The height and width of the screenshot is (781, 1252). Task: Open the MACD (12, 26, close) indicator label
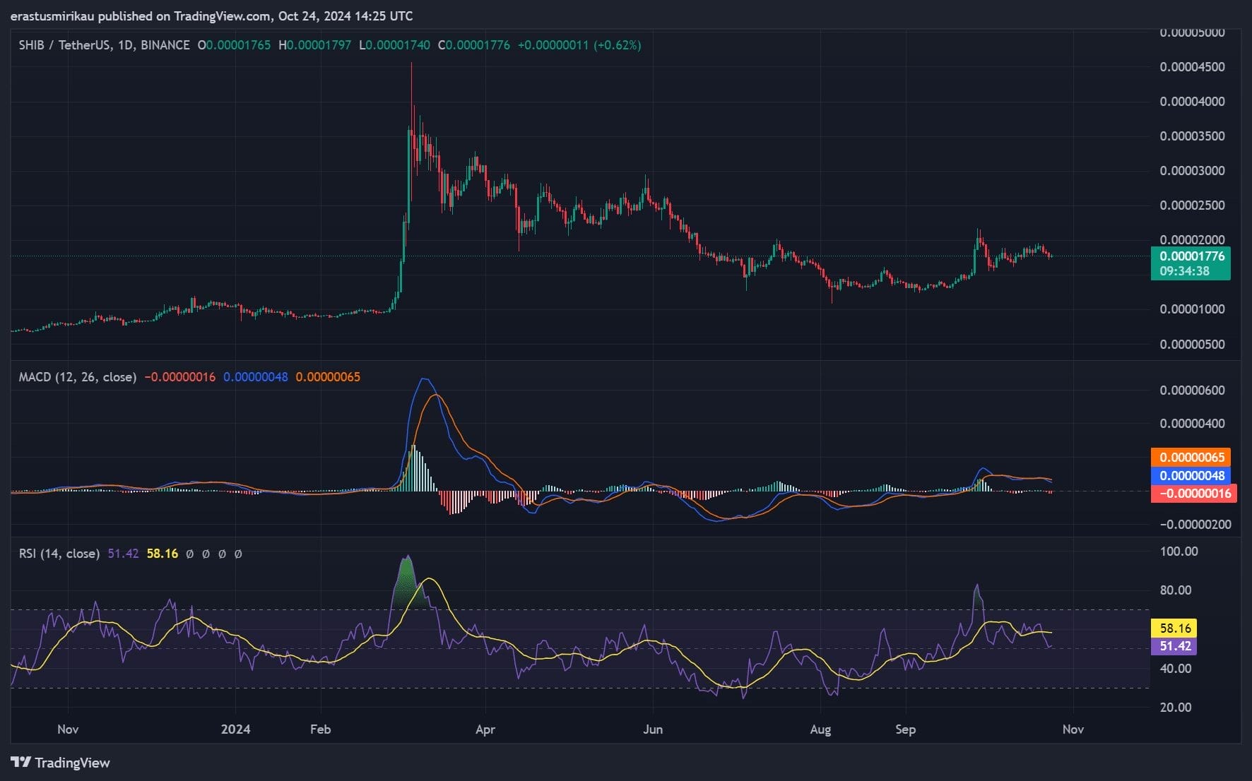pyautogui.click(x=77, y=377)
